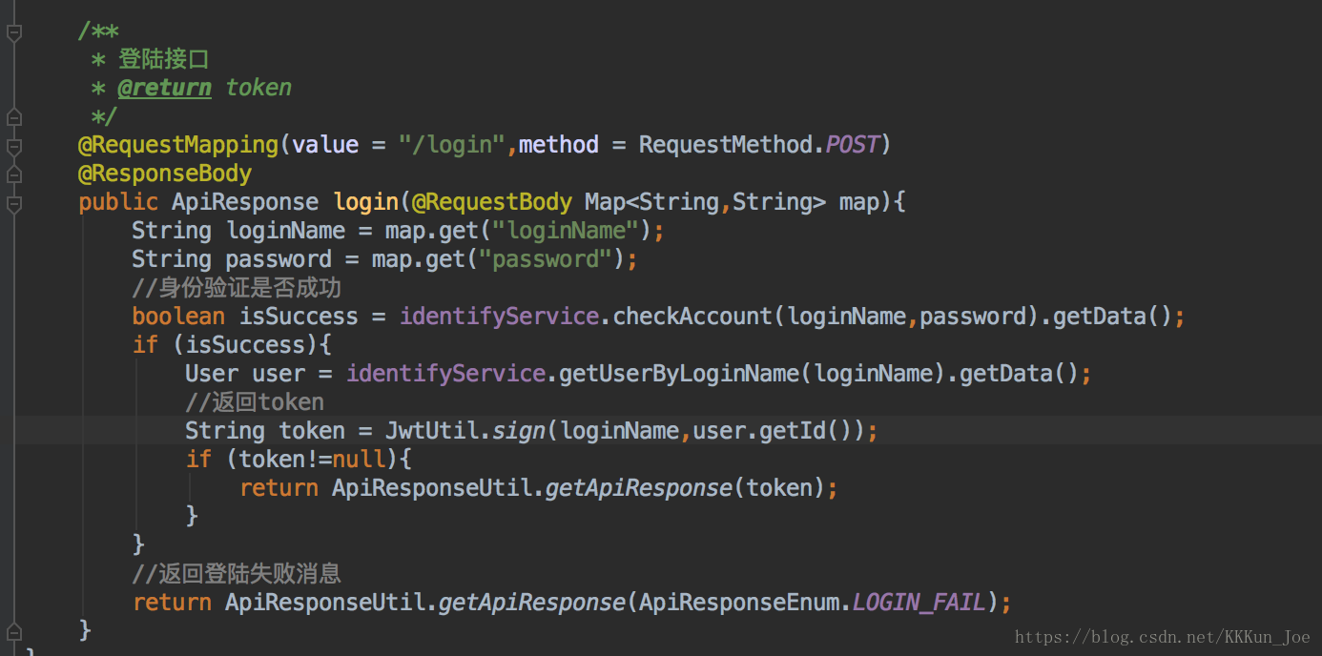Collapse the Javadoc comment at its opening fold marker
This screenshot has width=1322, height=656.
tap(13, 33)
